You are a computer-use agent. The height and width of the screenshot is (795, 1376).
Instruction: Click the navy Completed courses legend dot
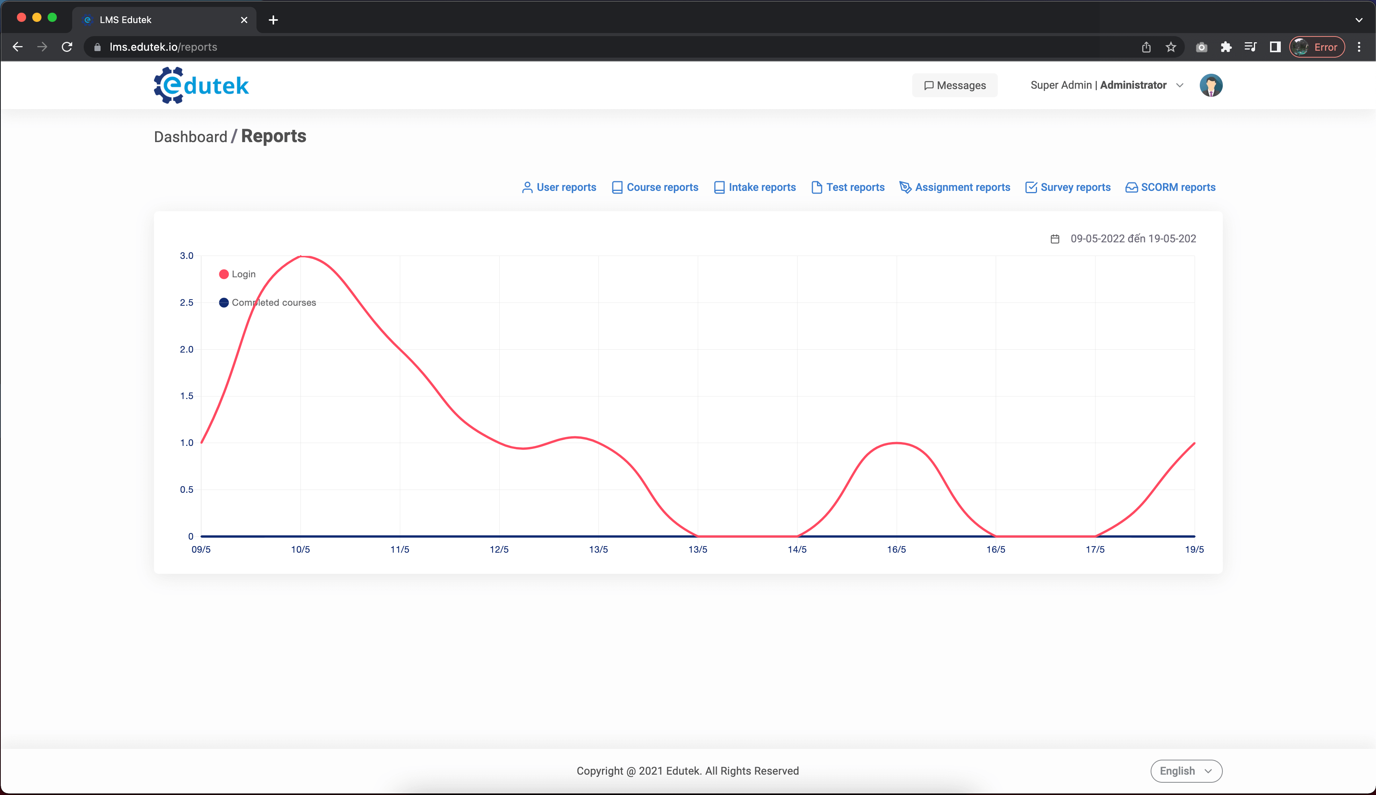click(224, 303)
